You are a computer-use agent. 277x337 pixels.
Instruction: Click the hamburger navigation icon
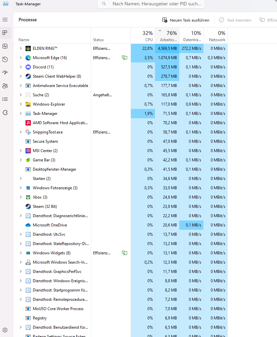pos(5,20)
